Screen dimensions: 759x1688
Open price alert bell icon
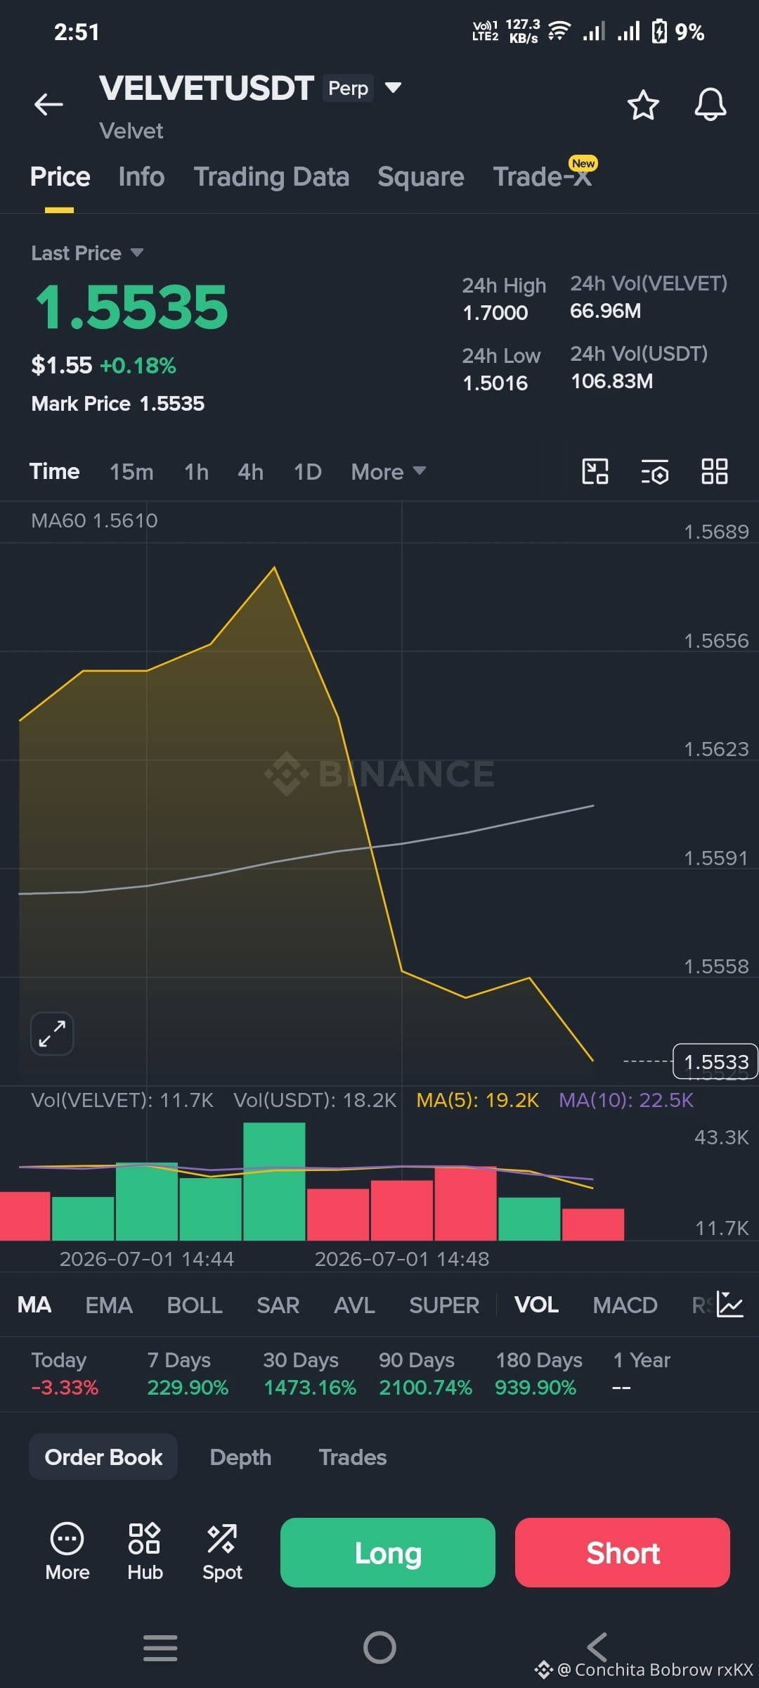click(x=710, y=105)
